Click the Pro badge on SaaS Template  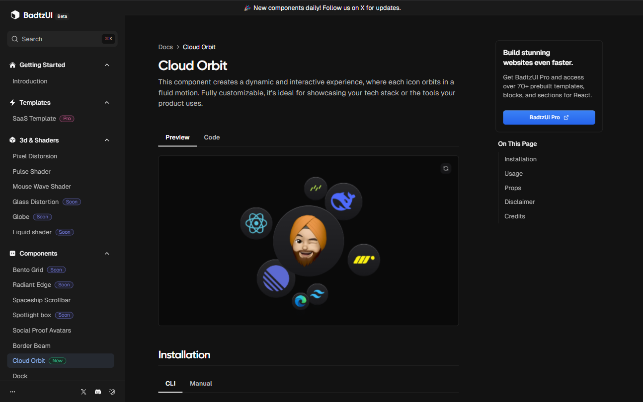[67, 119]
